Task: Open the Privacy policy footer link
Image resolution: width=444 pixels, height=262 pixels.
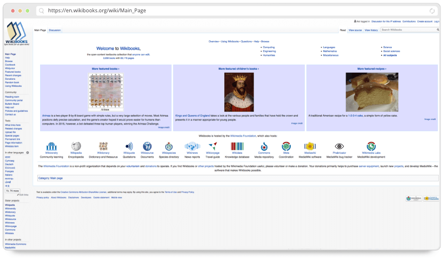Action: pyautogui.click(x=42, y=198)
